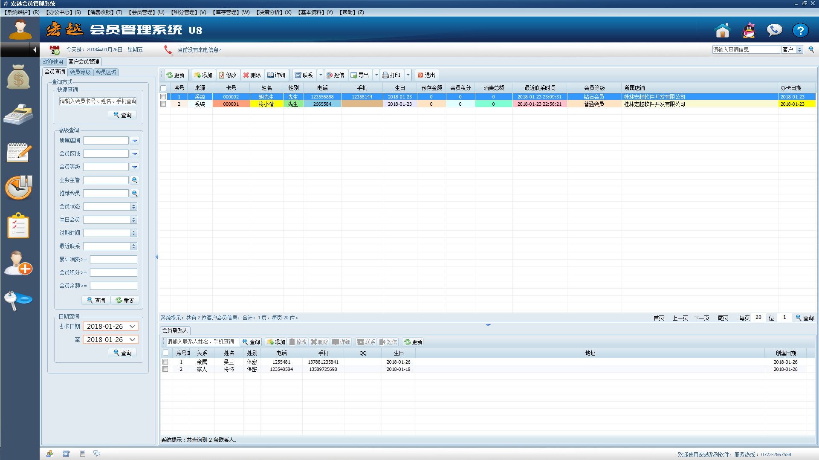Open the 会员等级 dropdown arrow

click(x=135, y=167)
